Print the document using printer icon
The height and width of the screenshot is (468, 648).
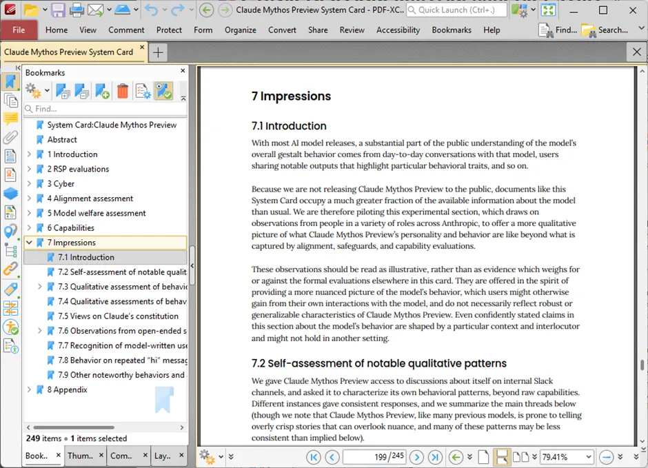(77, 10)
